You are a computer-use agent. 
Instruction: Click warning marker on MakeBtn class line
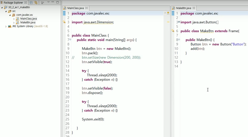[x=173, y=31]
